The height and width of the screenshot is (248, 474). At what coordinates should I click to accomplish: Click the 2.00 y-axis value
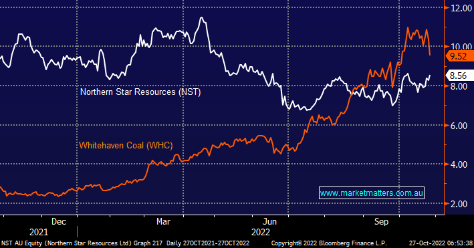459,204
